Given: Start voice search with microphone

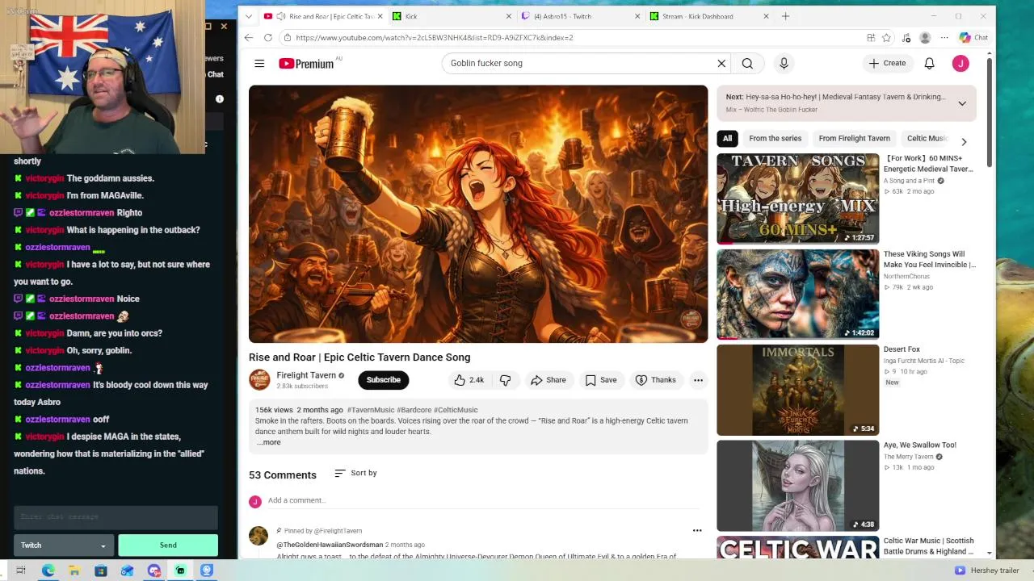Looking at the screenshot, I should 784,63.
